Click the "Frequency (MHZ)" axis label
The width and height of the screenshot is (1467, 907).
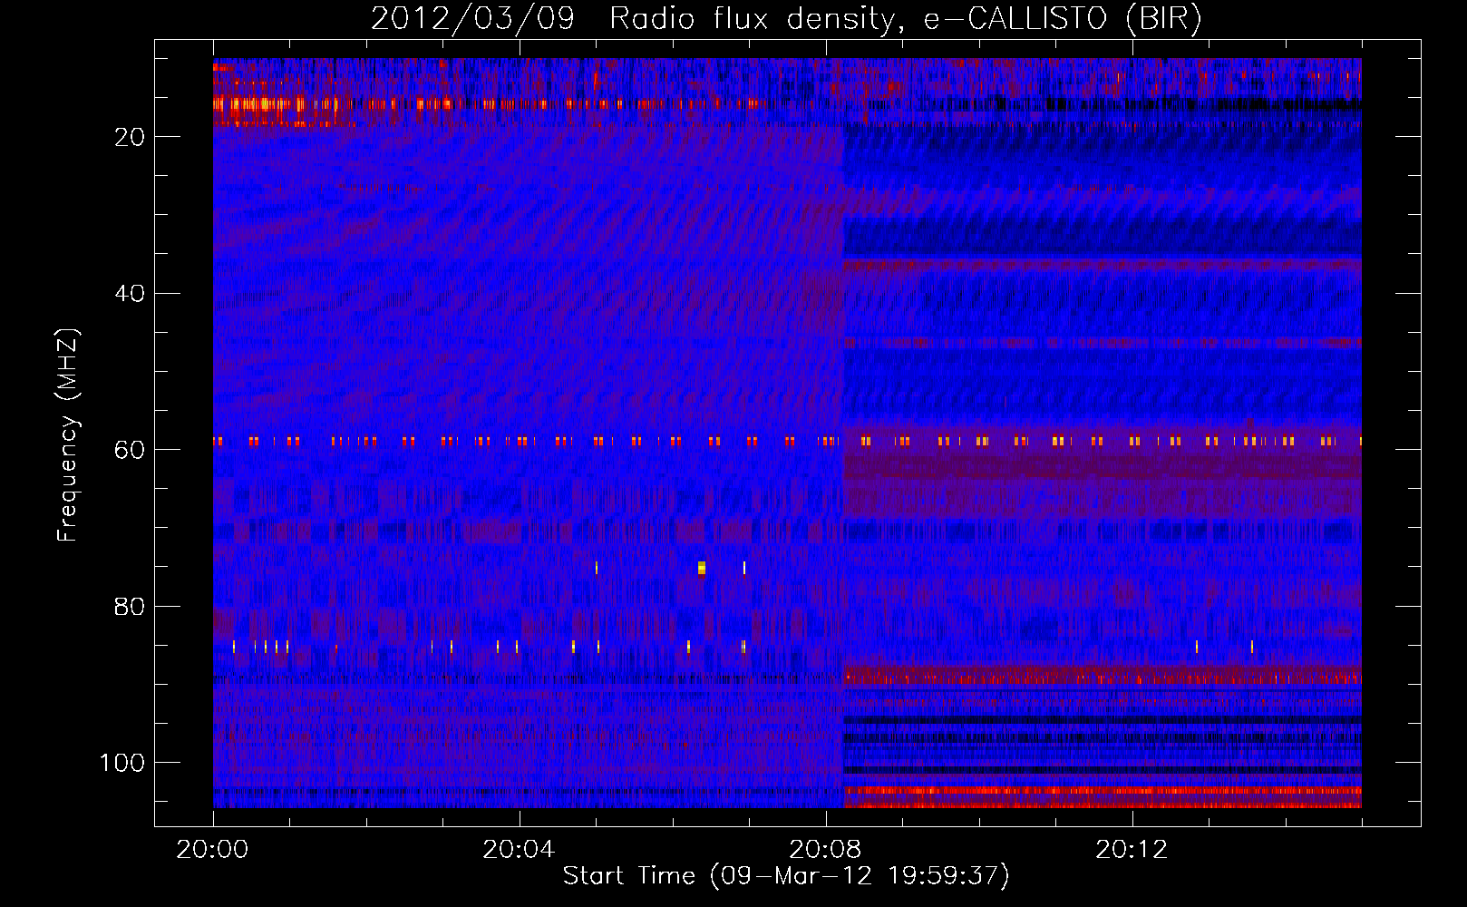[x=68, y=435]
